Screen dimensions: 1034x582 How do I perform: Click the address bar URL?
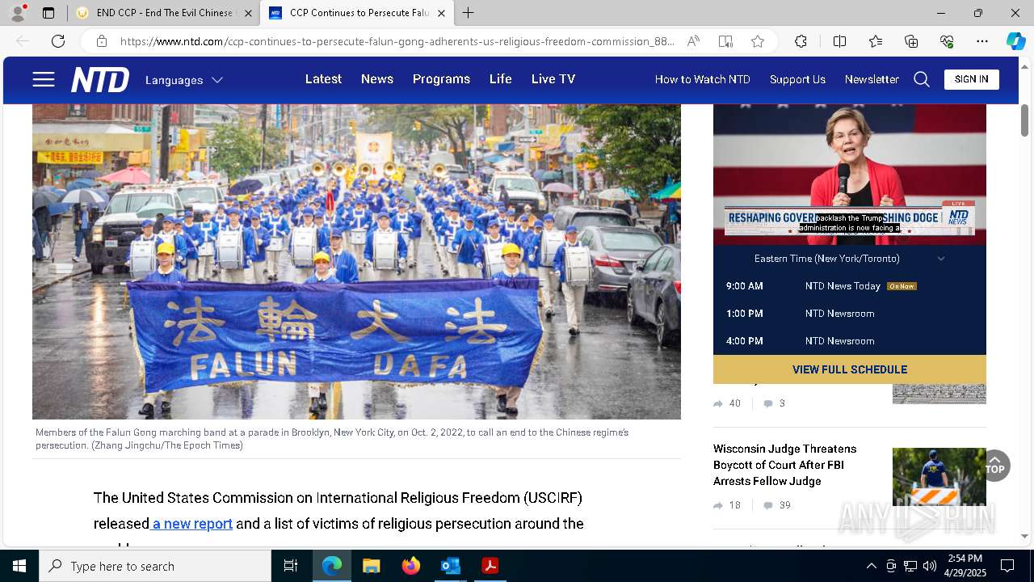[397, 41]
